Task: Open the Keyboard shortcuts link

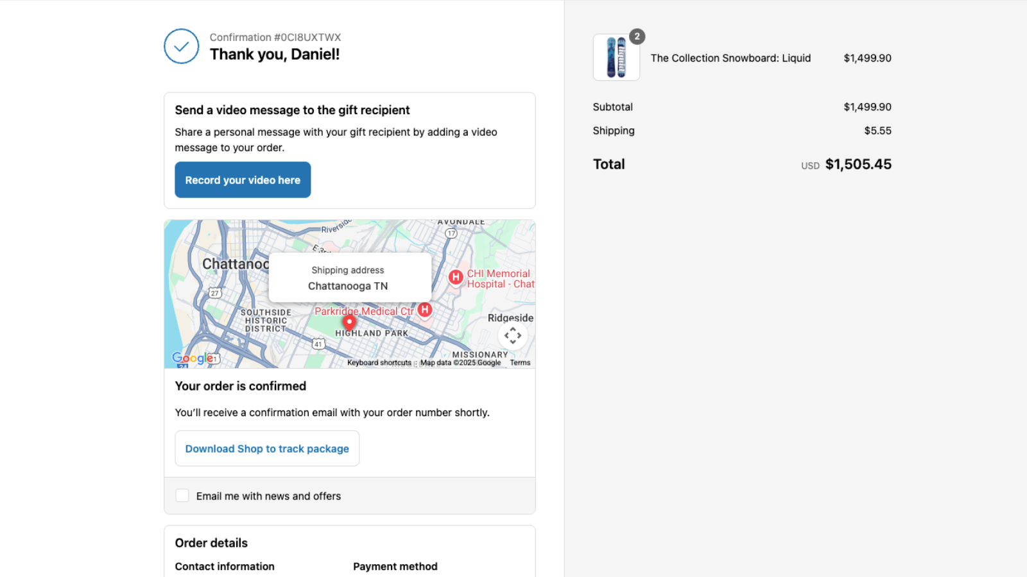Action: point(378,362)
